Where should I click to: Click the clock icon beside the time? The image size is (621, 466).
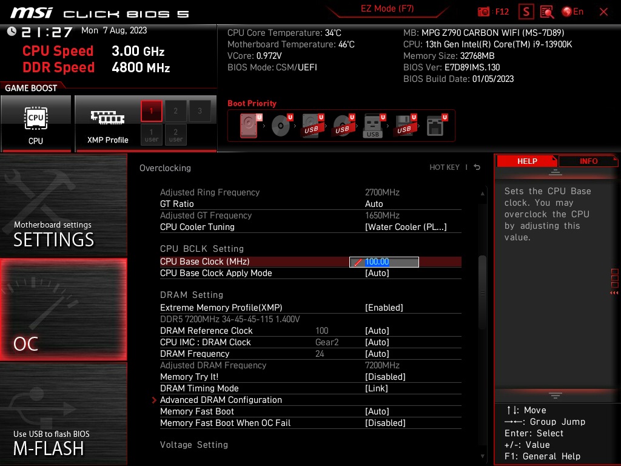12,32
